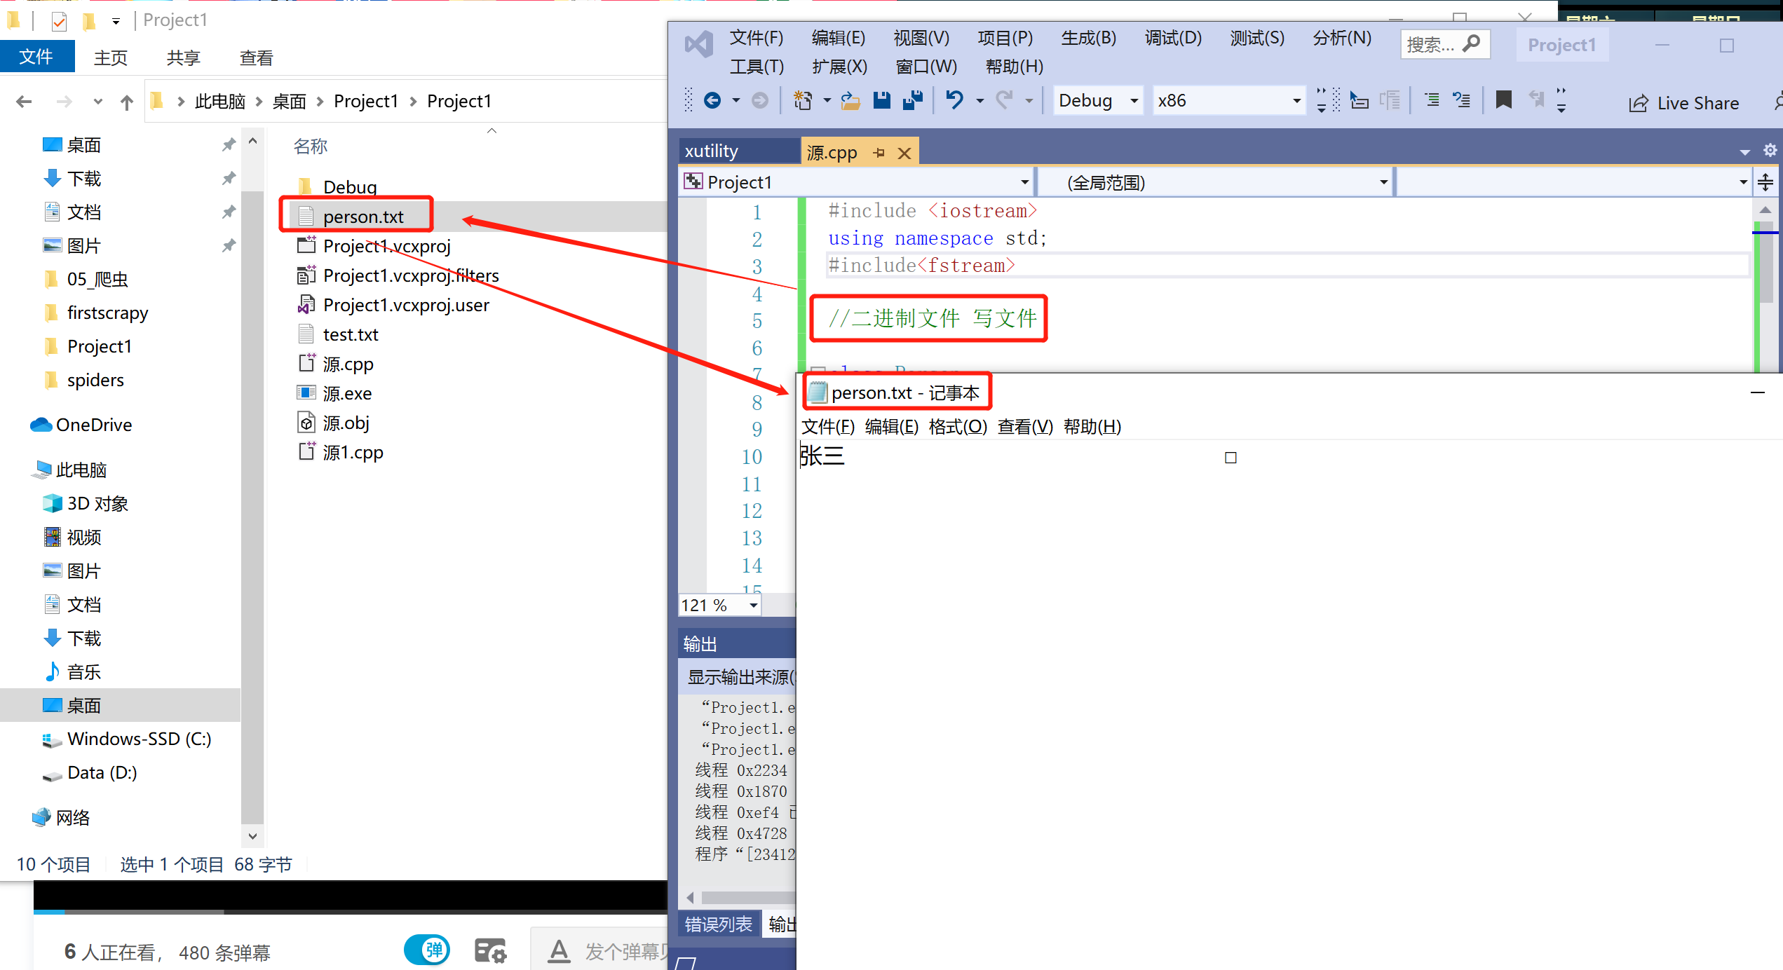Click the Navigate Backward arrow icon
Viewport: 1783px width, 970px height.
[712, 101]
